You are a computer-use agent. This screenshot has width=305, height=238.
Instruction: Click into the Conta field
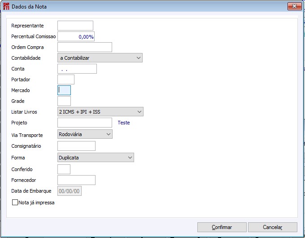click(x=77, y=69)
